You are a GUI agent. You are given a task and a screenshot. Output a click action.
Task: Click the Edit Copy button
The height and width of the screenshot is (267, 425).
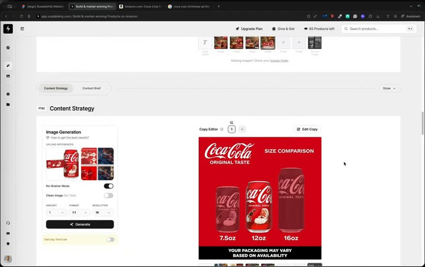(307, 129)
